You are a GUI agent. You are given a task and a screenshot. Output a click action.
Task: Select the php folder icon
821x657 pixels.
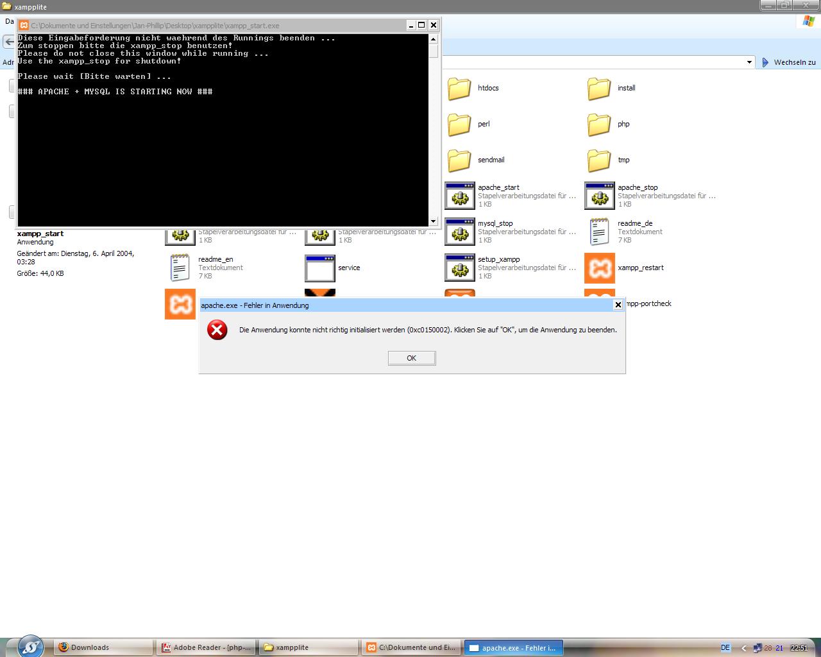click(x=600, y=124)
